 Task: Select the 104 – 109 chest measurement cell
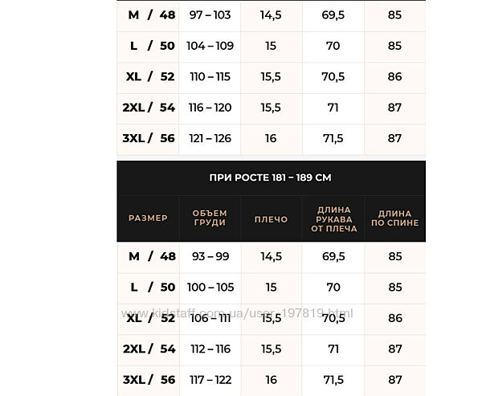[x=209, y=46]
